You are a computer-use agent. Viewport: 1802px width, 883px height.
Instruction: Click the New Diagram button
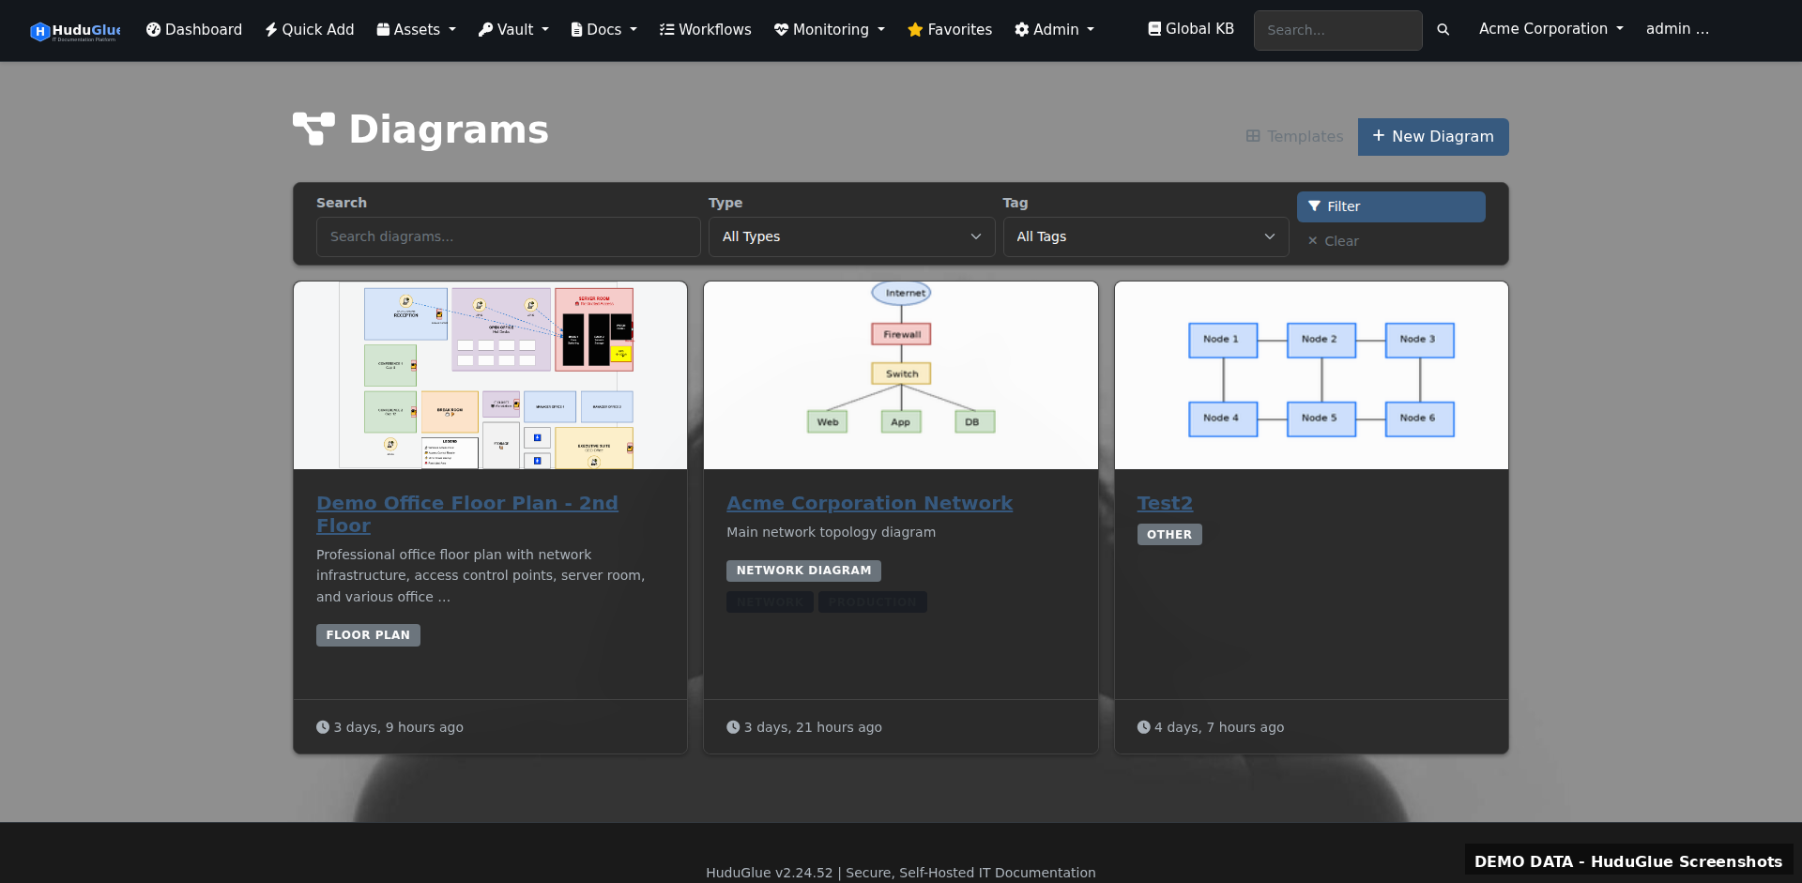tap(1433, 136)
